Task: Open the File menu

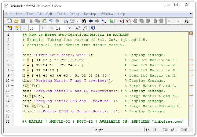Action: [x=8, y=14]
